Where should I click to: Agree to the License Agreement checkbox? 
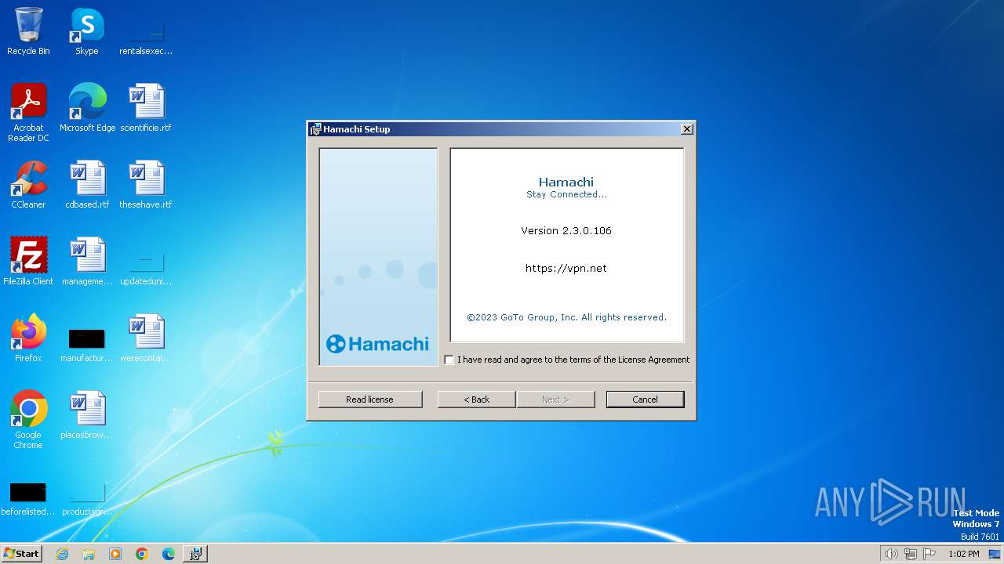pos(449,360)
